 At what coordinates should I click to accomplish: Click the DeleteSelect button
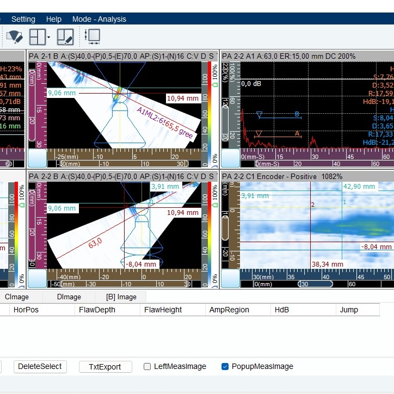(x=40, y=367)
